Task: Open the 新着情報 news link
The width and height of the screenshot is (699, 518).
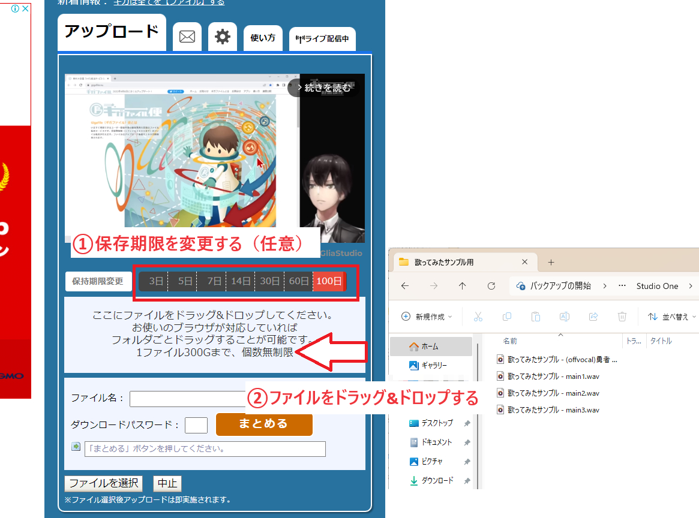Action: [x=169, y=2]
